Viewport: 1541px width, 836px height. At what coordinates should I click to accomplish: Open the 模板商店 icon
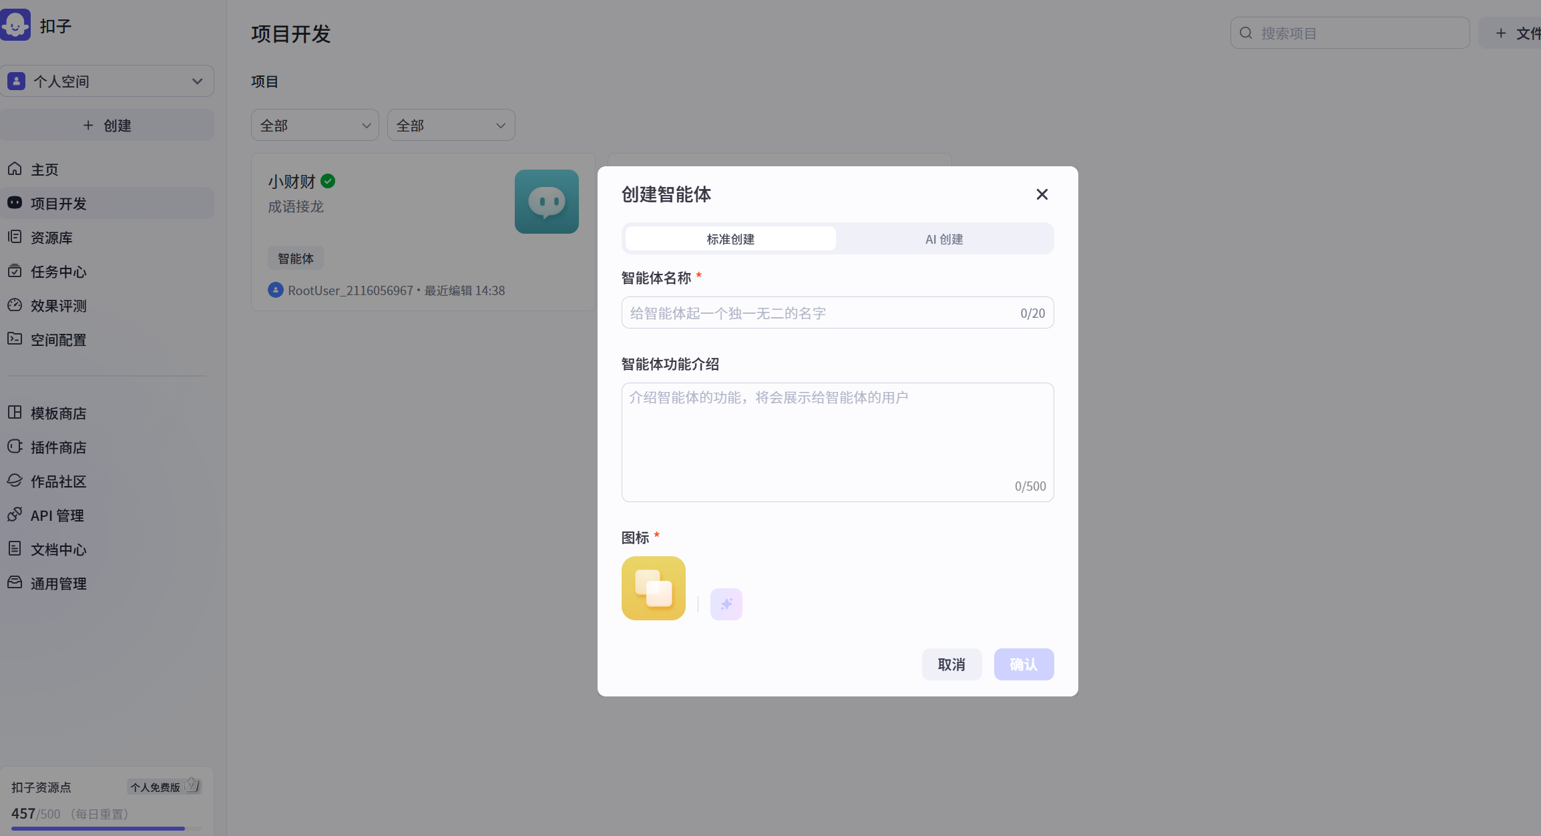(15, 412)
